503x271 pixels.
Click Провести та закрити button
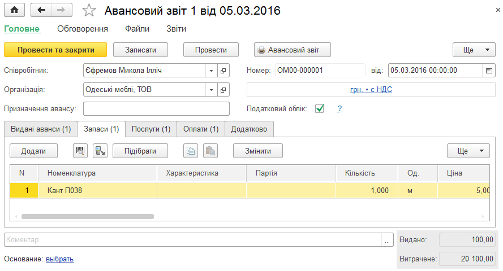click(x=55, y=50)
